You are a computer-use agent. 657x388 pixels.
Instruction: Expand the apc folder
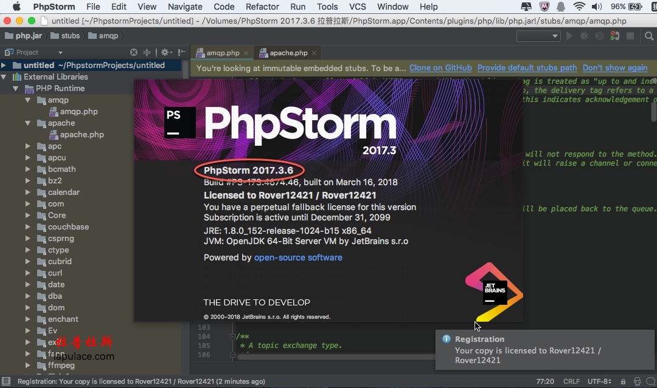(27, 146)
